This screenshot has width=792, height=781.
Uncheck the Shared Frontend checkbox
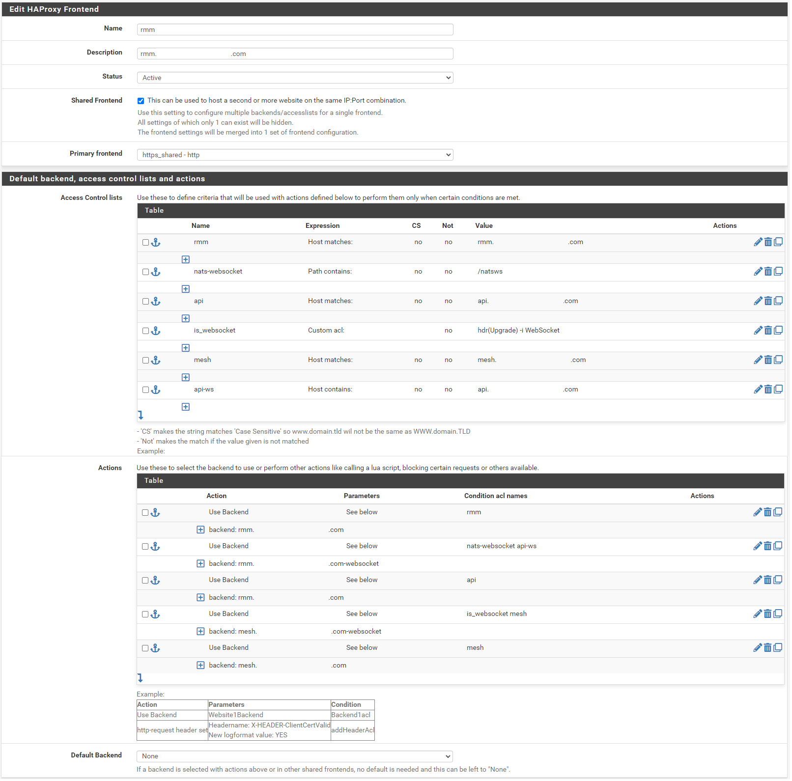click(141, 101)
